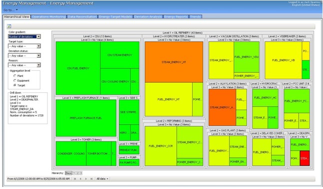Viewport: 323px width, 189px height.
Task: Click the red STEA deasphalter cell
Action: [x=305, y=159]
